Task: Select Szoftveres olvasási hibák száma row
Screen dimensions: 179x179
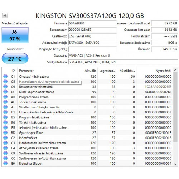Action: pyautogui.click(x=87, y=153)
